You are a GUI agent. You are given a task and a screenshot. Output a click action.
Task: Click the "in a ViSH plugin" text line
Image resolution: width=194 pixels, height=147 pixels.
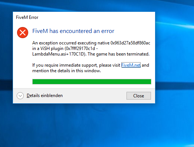pyautogui.click(x=48, y=49)
